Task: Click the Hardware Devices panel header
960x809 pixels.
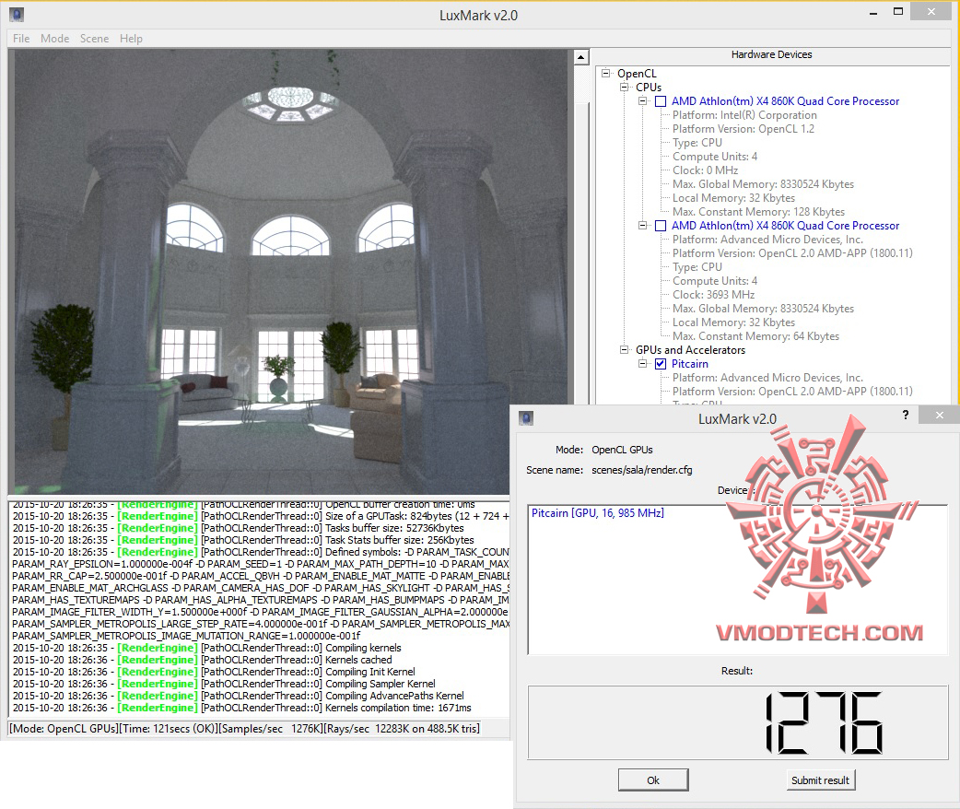Action: (x=771, y=55)
